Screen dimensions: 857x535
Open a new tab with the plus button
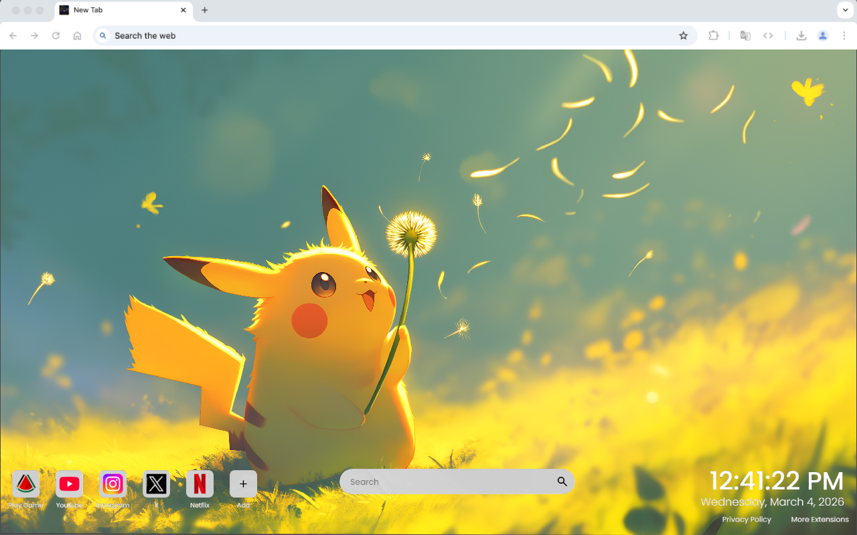coord(204,10)
